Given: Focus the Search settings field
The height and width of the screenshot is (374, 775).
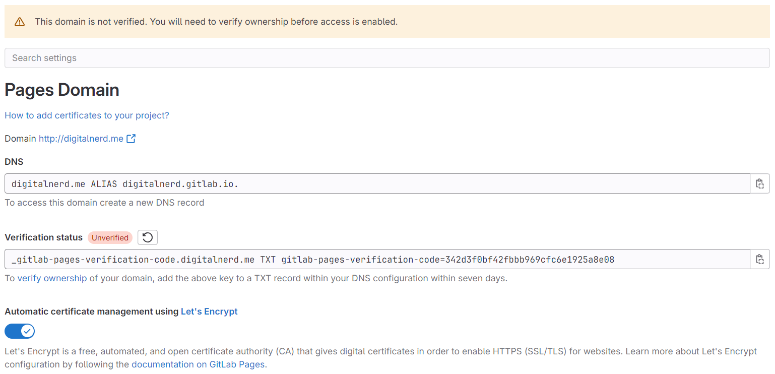Looking at the screenshot, I should tap(386, 58).
